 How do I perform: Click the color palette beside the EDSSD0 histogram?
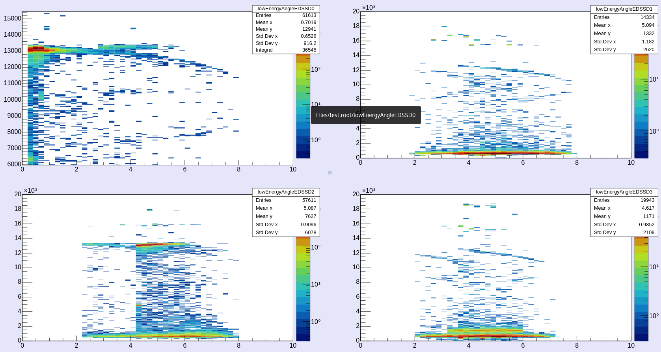pyautogui.click(x=303, y=106)
